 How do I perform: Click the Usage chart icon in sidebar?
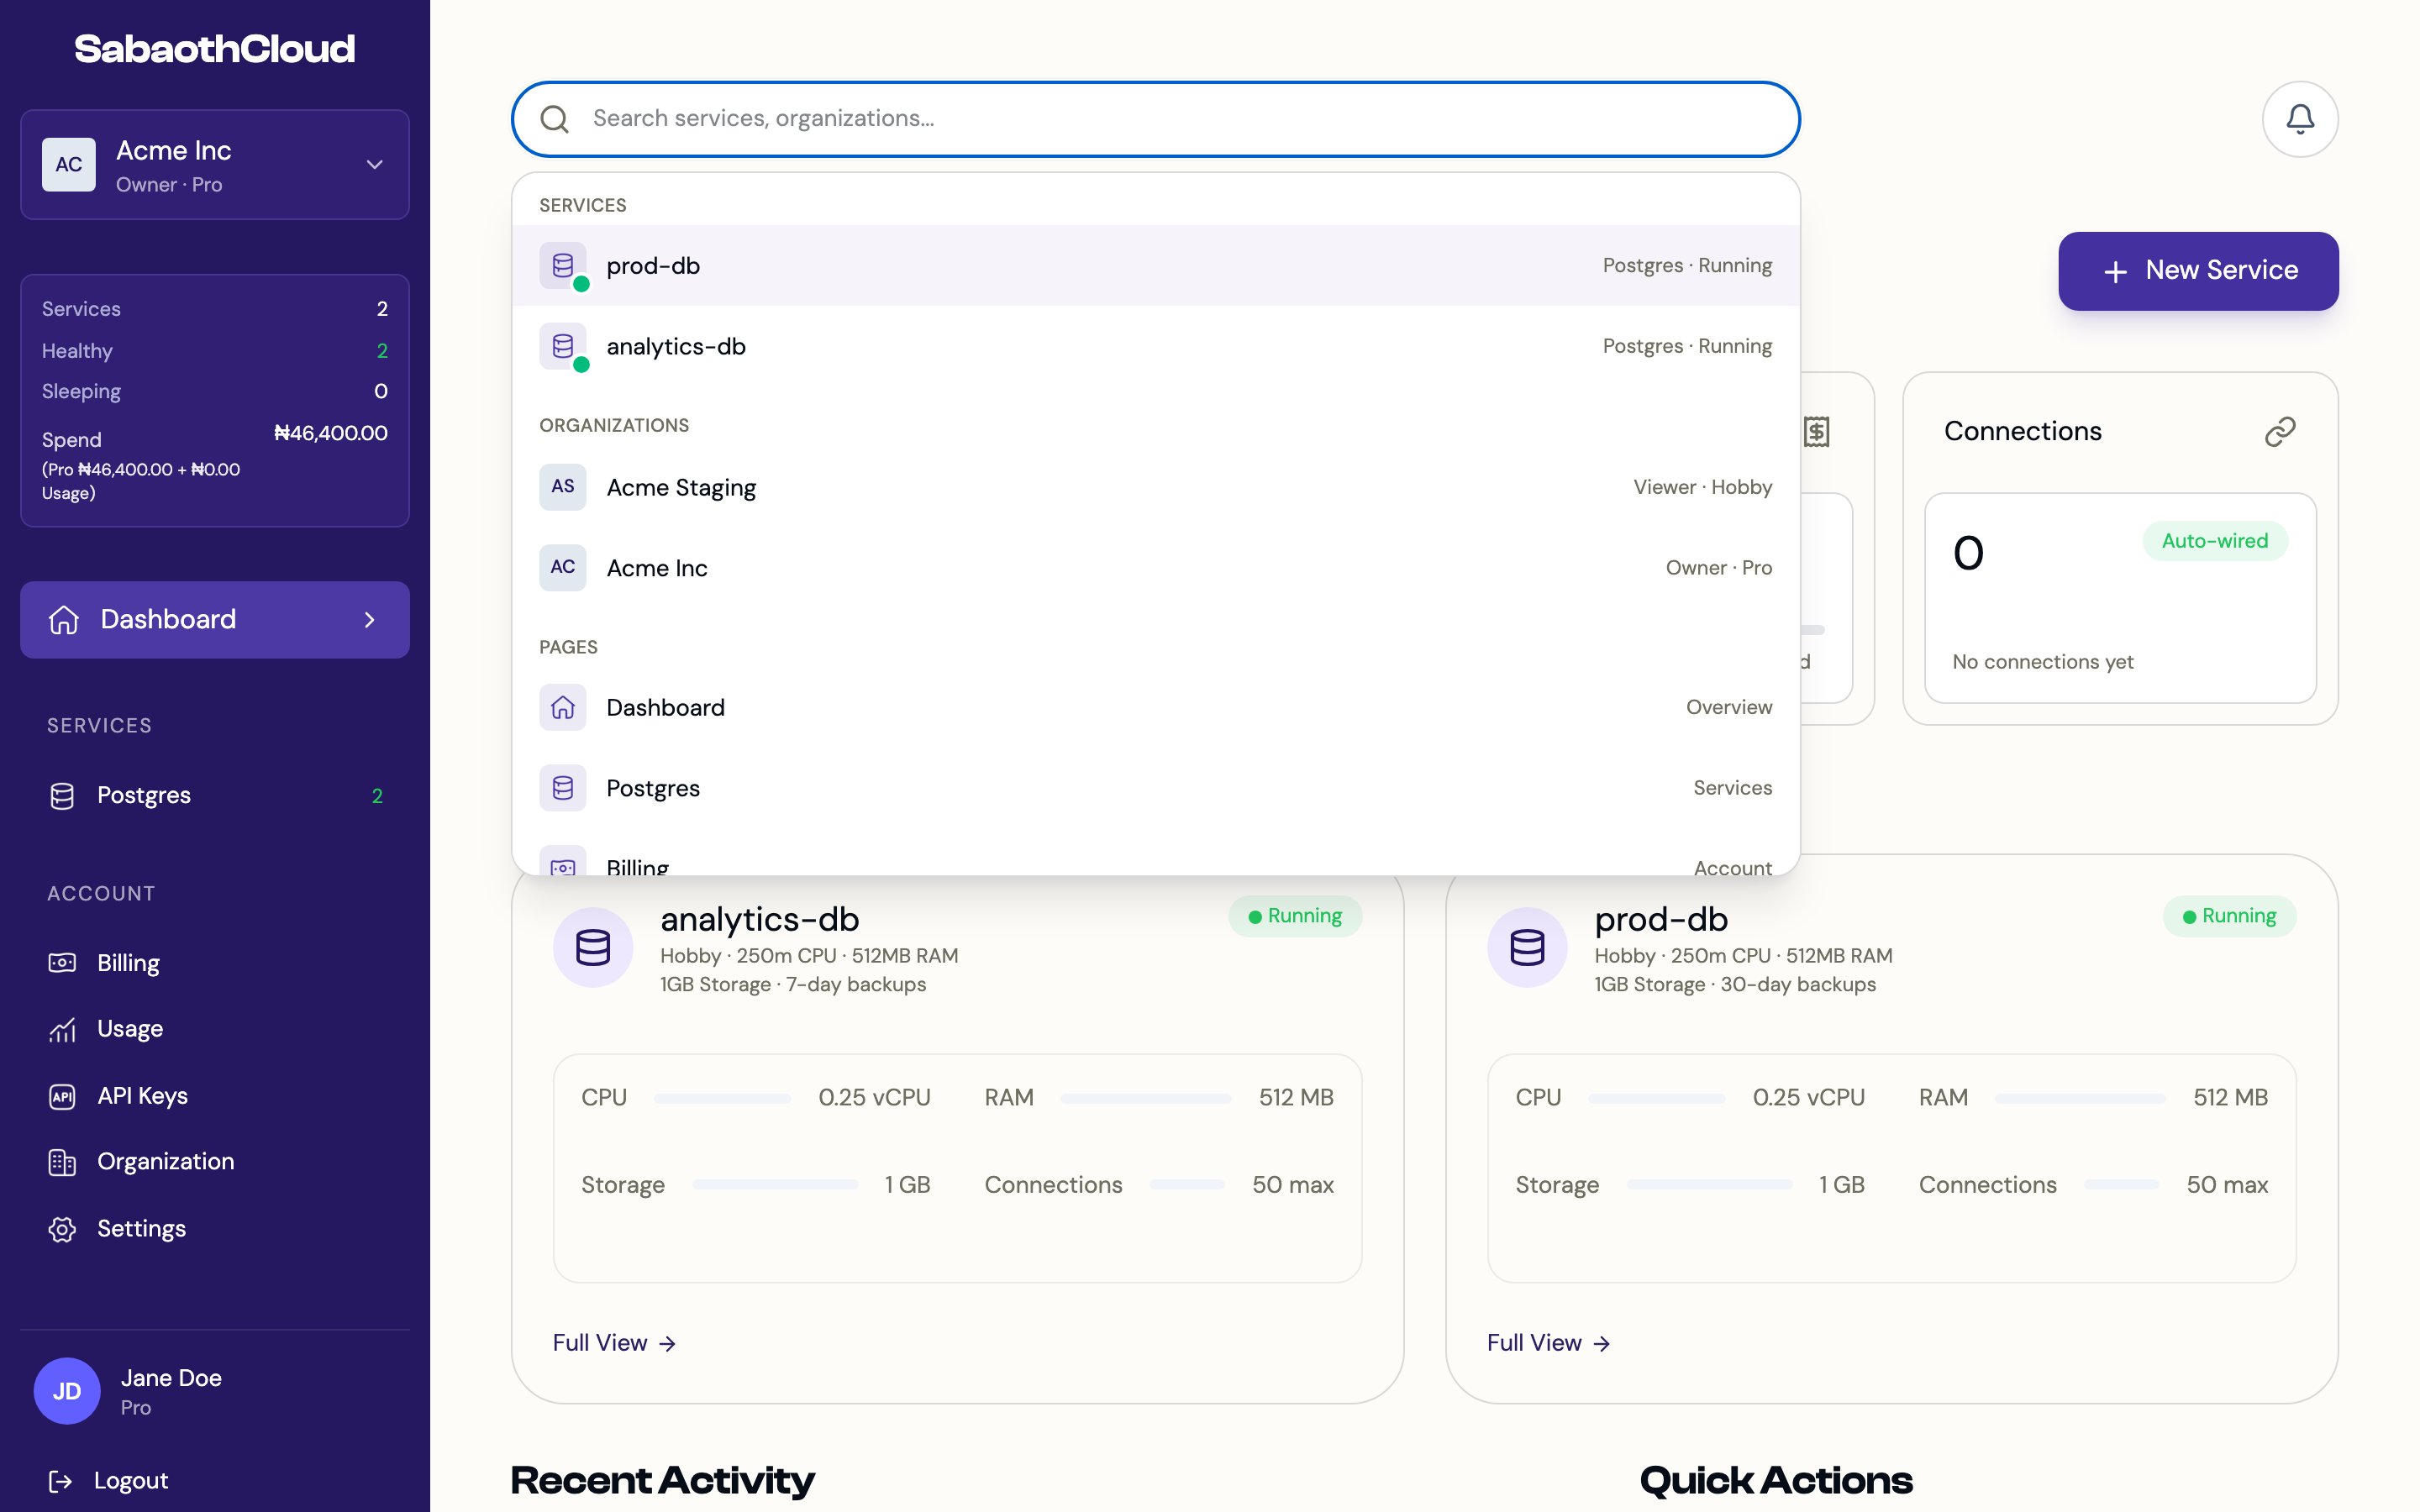62,1029
